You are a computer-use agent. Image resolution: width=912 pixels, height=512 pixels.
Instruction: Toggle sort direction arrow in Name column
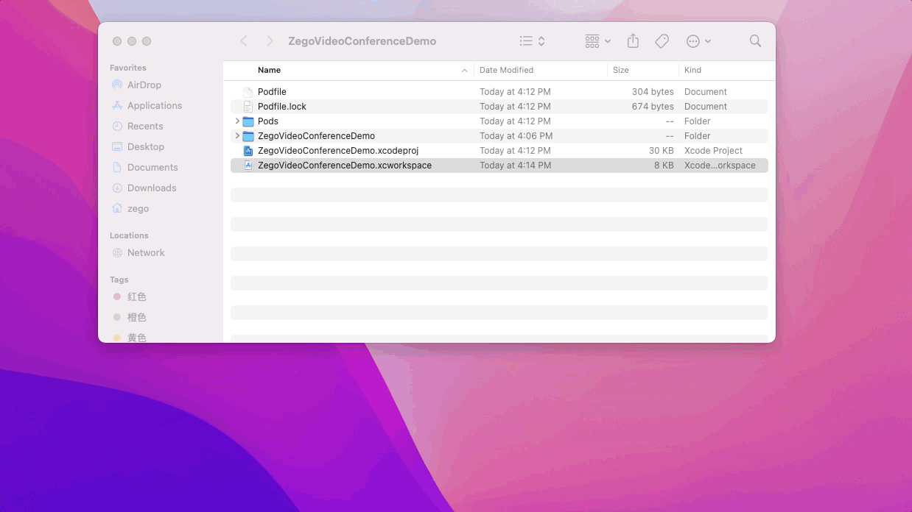(x=464, y=71)
